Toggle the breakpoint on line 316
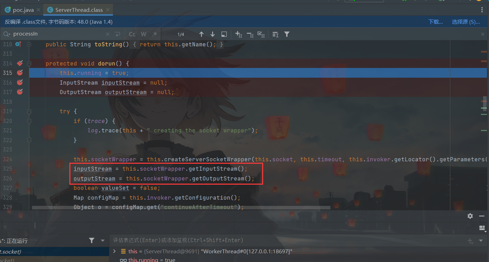Viewport: 489px width, 262px height. coord(20,83)
